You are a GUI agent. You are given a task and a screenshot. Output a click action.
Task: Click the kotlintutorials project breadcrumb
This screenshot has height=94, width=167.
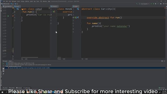tap(5, 4)
